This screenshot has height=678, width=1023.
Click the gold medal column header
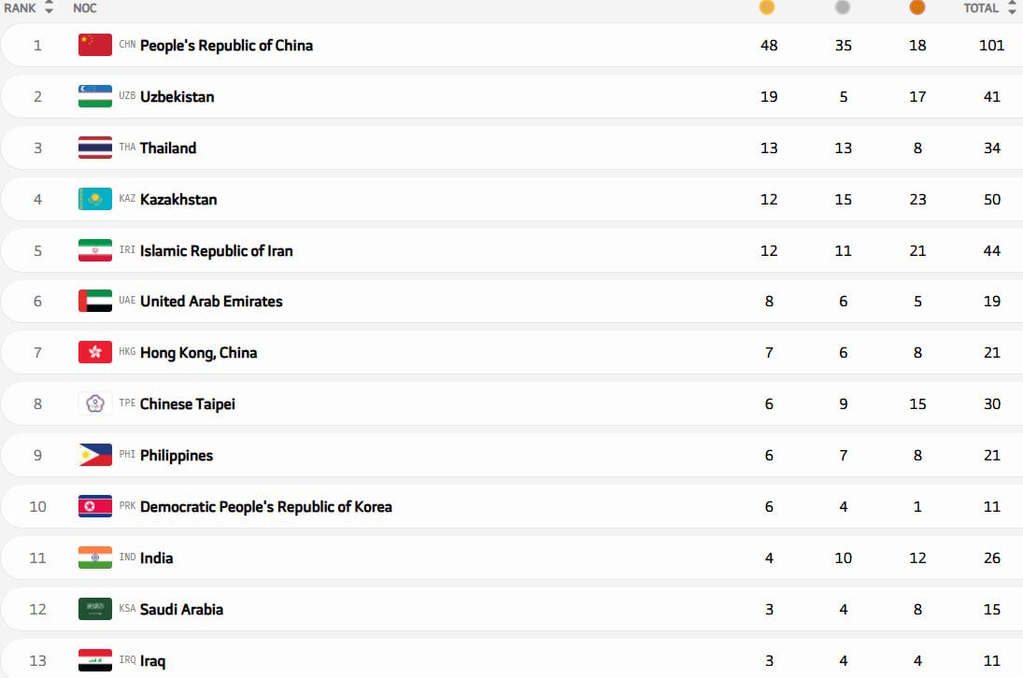(767, 7)
